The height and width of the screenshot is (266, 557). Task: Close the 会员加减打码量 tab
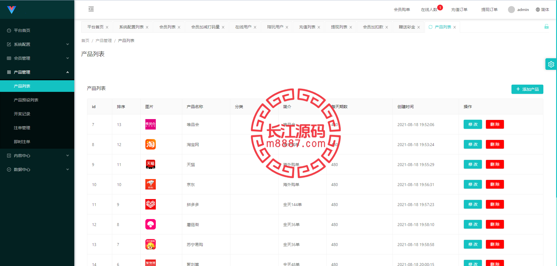223,27
